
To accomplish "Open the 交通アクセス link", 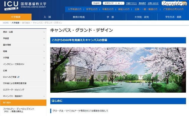I will point(131,3).
